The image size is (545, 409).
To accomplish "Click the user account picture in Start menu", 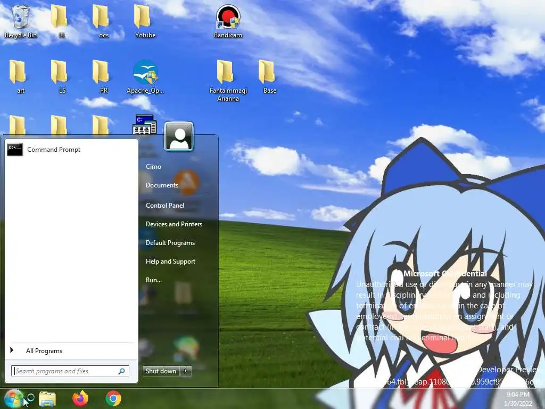I will click(179, 136).
